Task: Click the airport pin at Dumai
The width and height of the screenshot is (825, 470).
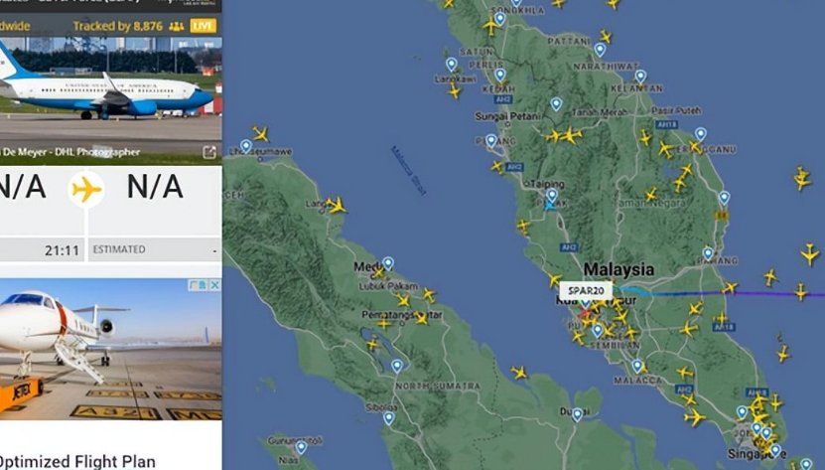Action: [577, 414]
